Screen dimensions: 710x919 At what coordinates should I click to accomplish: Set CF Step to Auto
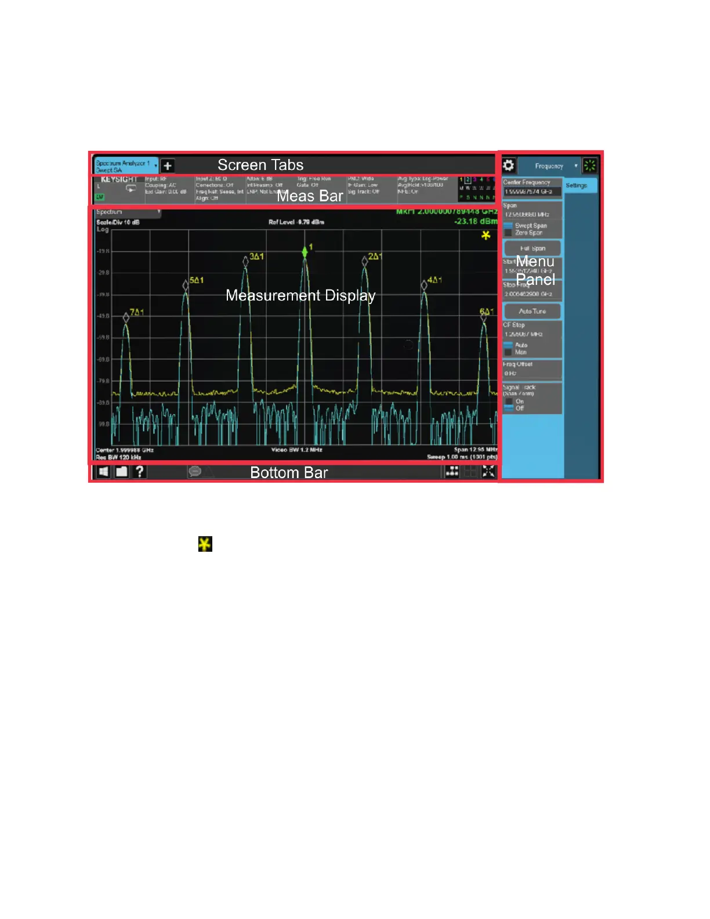[516, 345]
